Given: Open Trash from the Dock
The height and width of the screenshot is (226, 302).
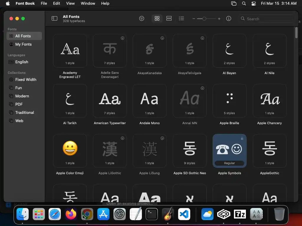Looking at the screenshot, I should 279,214.
